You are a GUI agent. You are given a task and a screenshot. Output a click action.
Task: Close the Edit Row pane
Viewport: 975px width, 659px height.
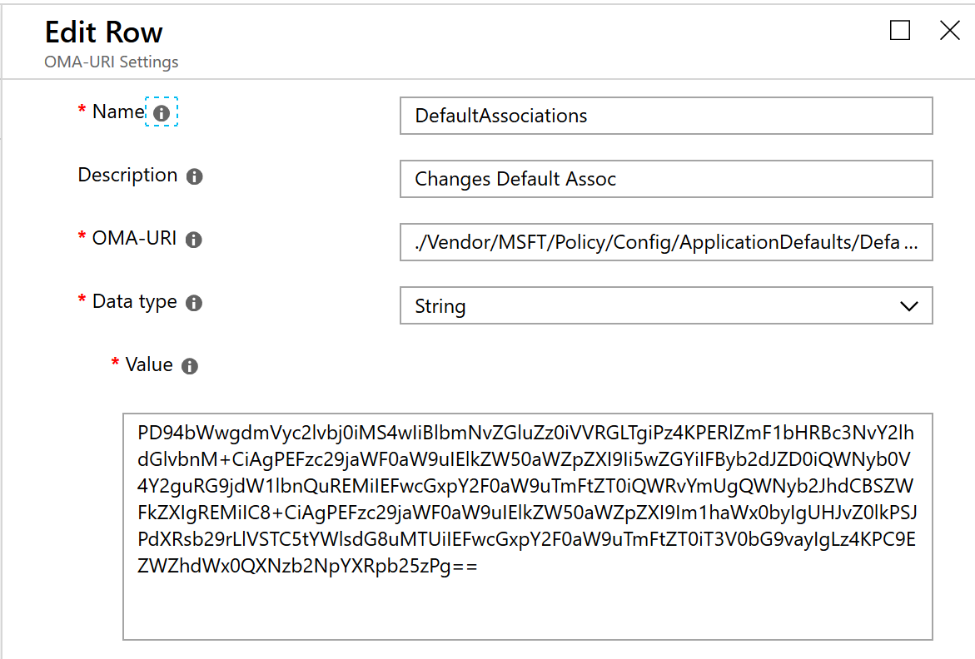click(949, 31)
